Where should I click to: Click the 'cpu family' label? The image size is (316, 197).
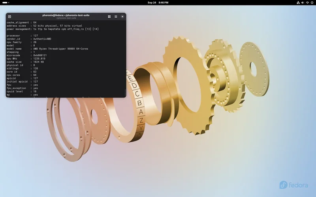click(14, 42)
